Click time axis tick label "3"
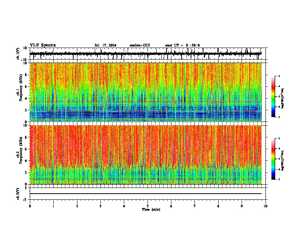Image resolution: width=299 pixels, height=231 pixels. (x=100, y=206)
